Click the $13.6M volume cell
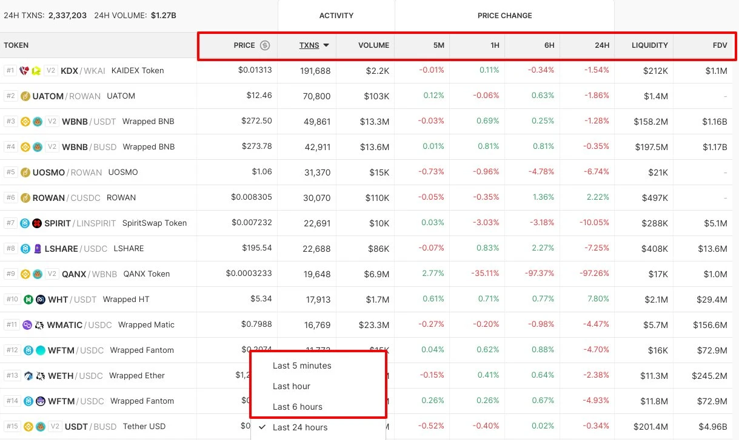Viewport: 739px width, 440px height. coord(374,147)
